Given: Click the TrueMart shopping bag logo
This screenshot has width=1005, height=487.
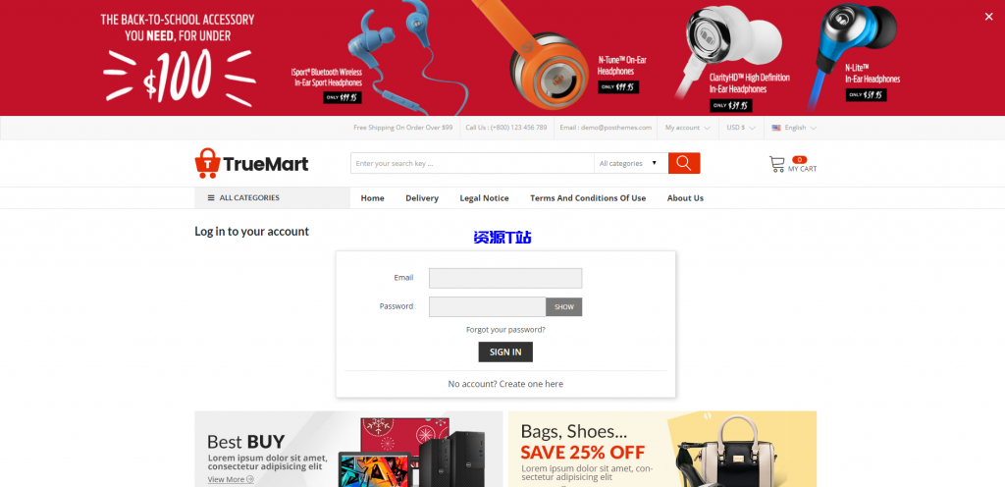Looking at the screenshot, I should 208,163.
